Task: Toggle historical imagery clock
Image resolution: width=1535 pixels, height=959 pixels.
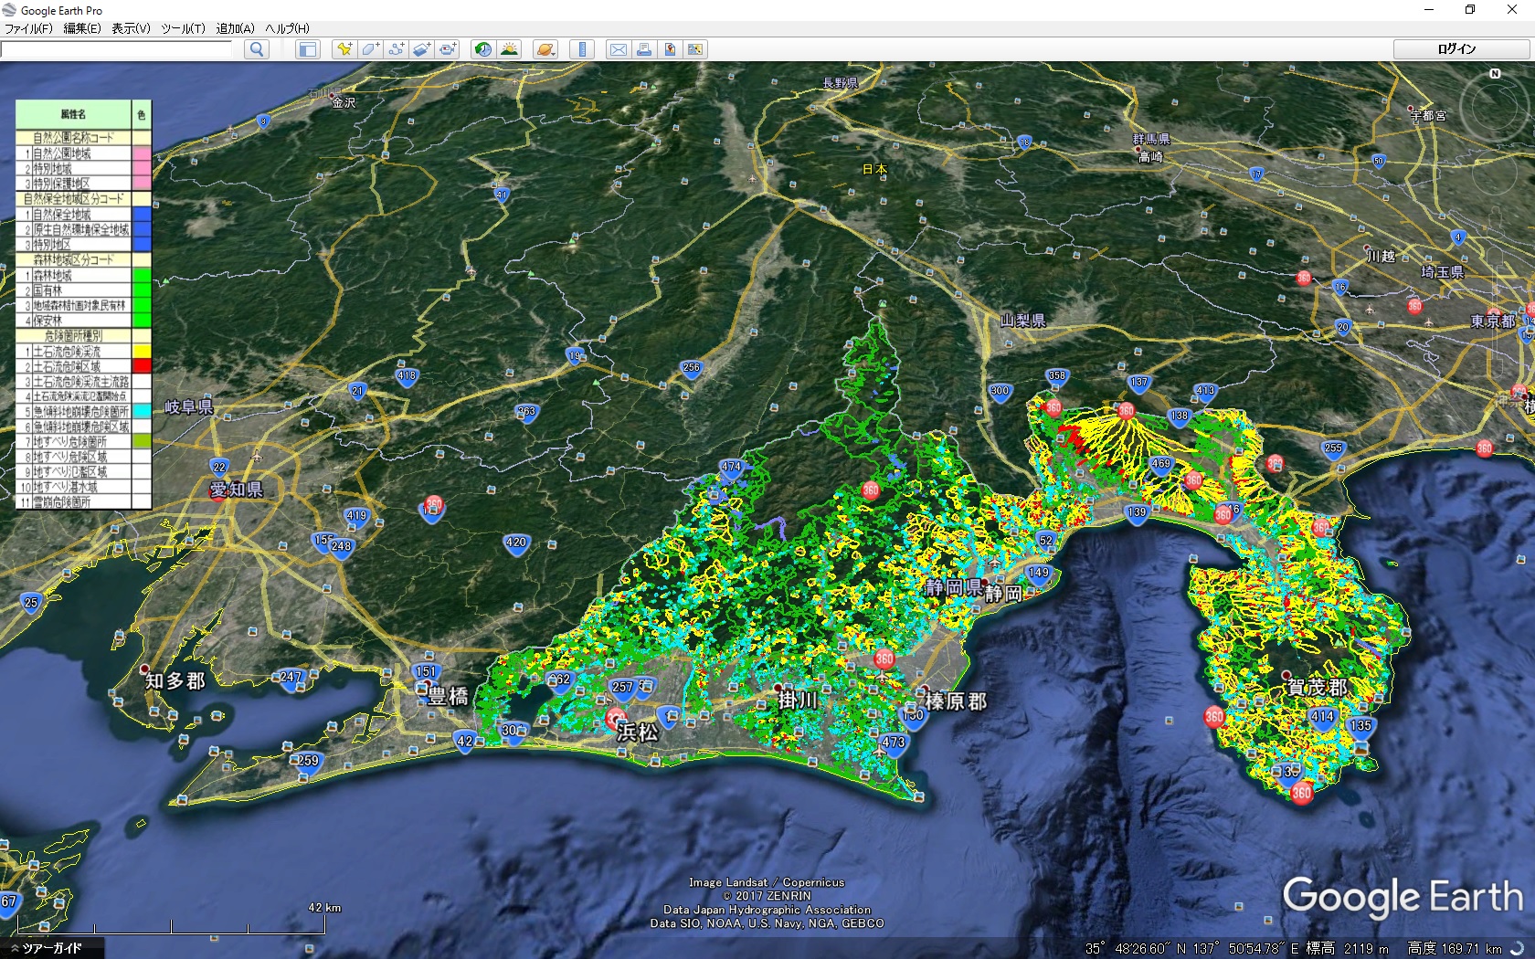Action: 482,49
